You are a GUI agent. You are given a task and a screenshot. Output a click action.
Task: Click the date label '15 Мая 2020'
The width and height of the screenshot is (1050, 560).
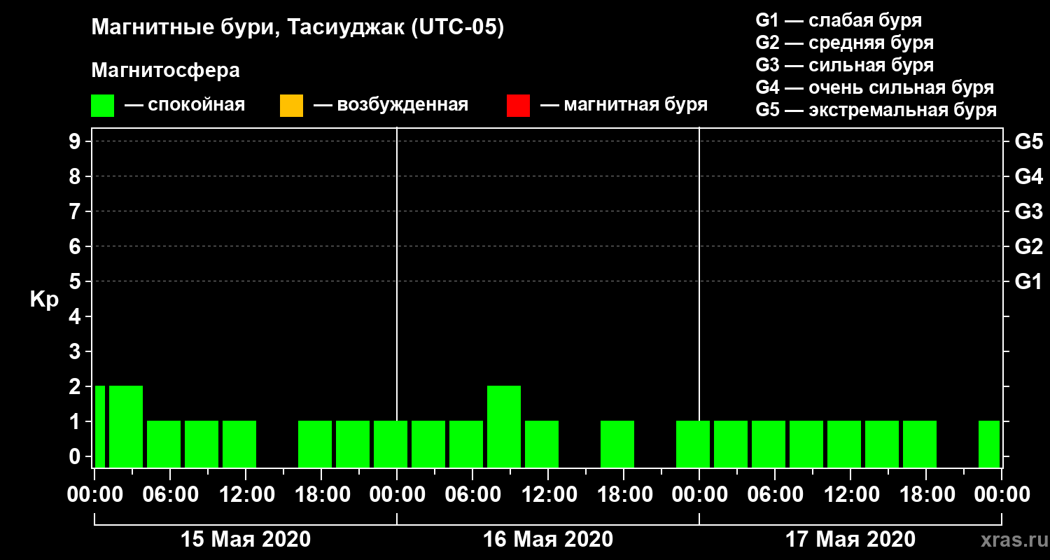pyautogui.click(x=246, y=540)
